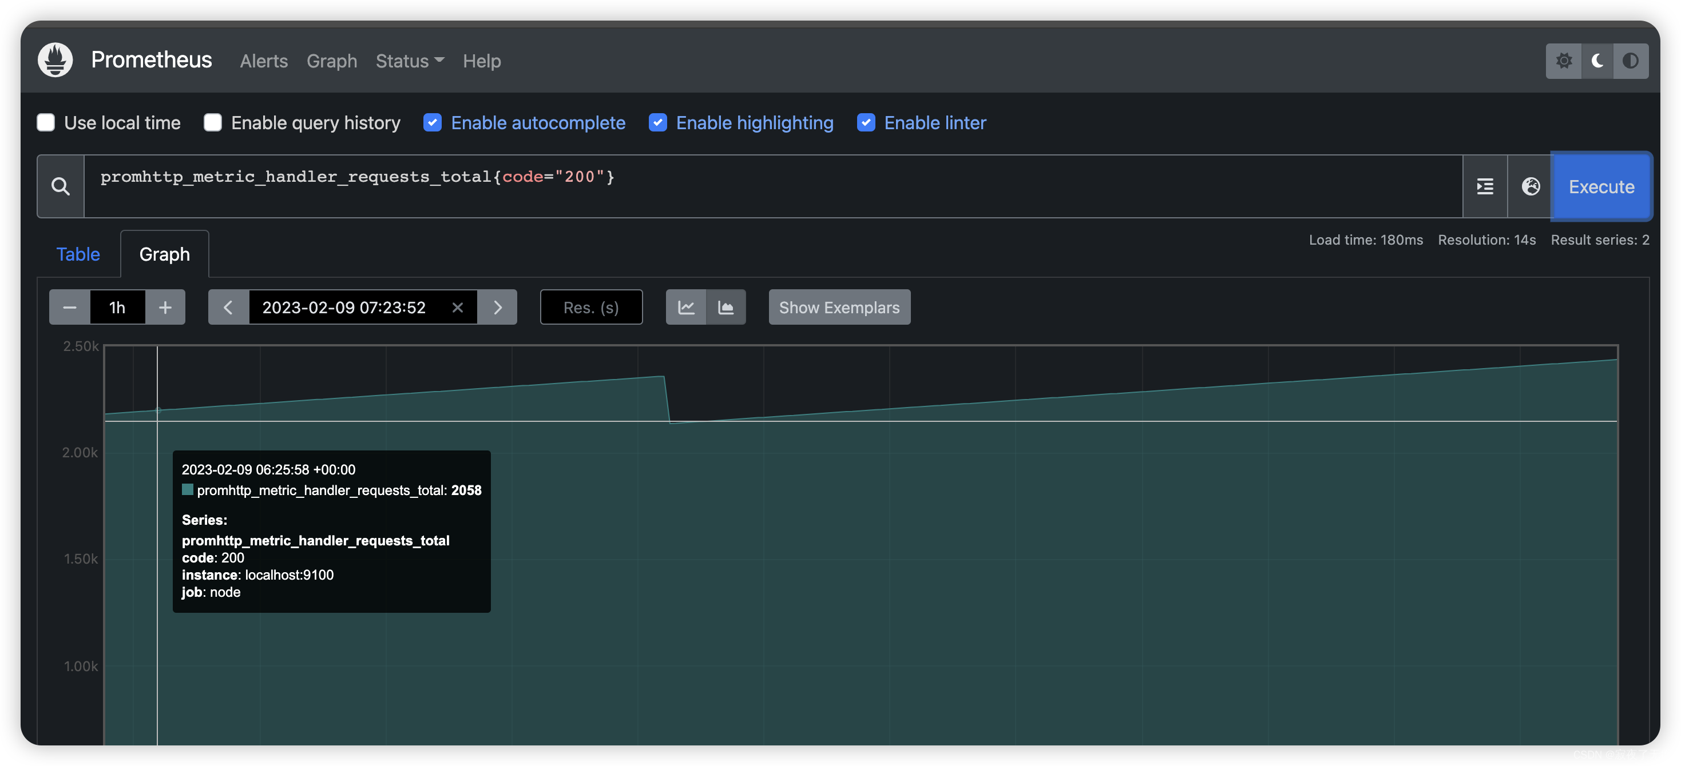Click the stacked chart view icon

tap(726, 308)
